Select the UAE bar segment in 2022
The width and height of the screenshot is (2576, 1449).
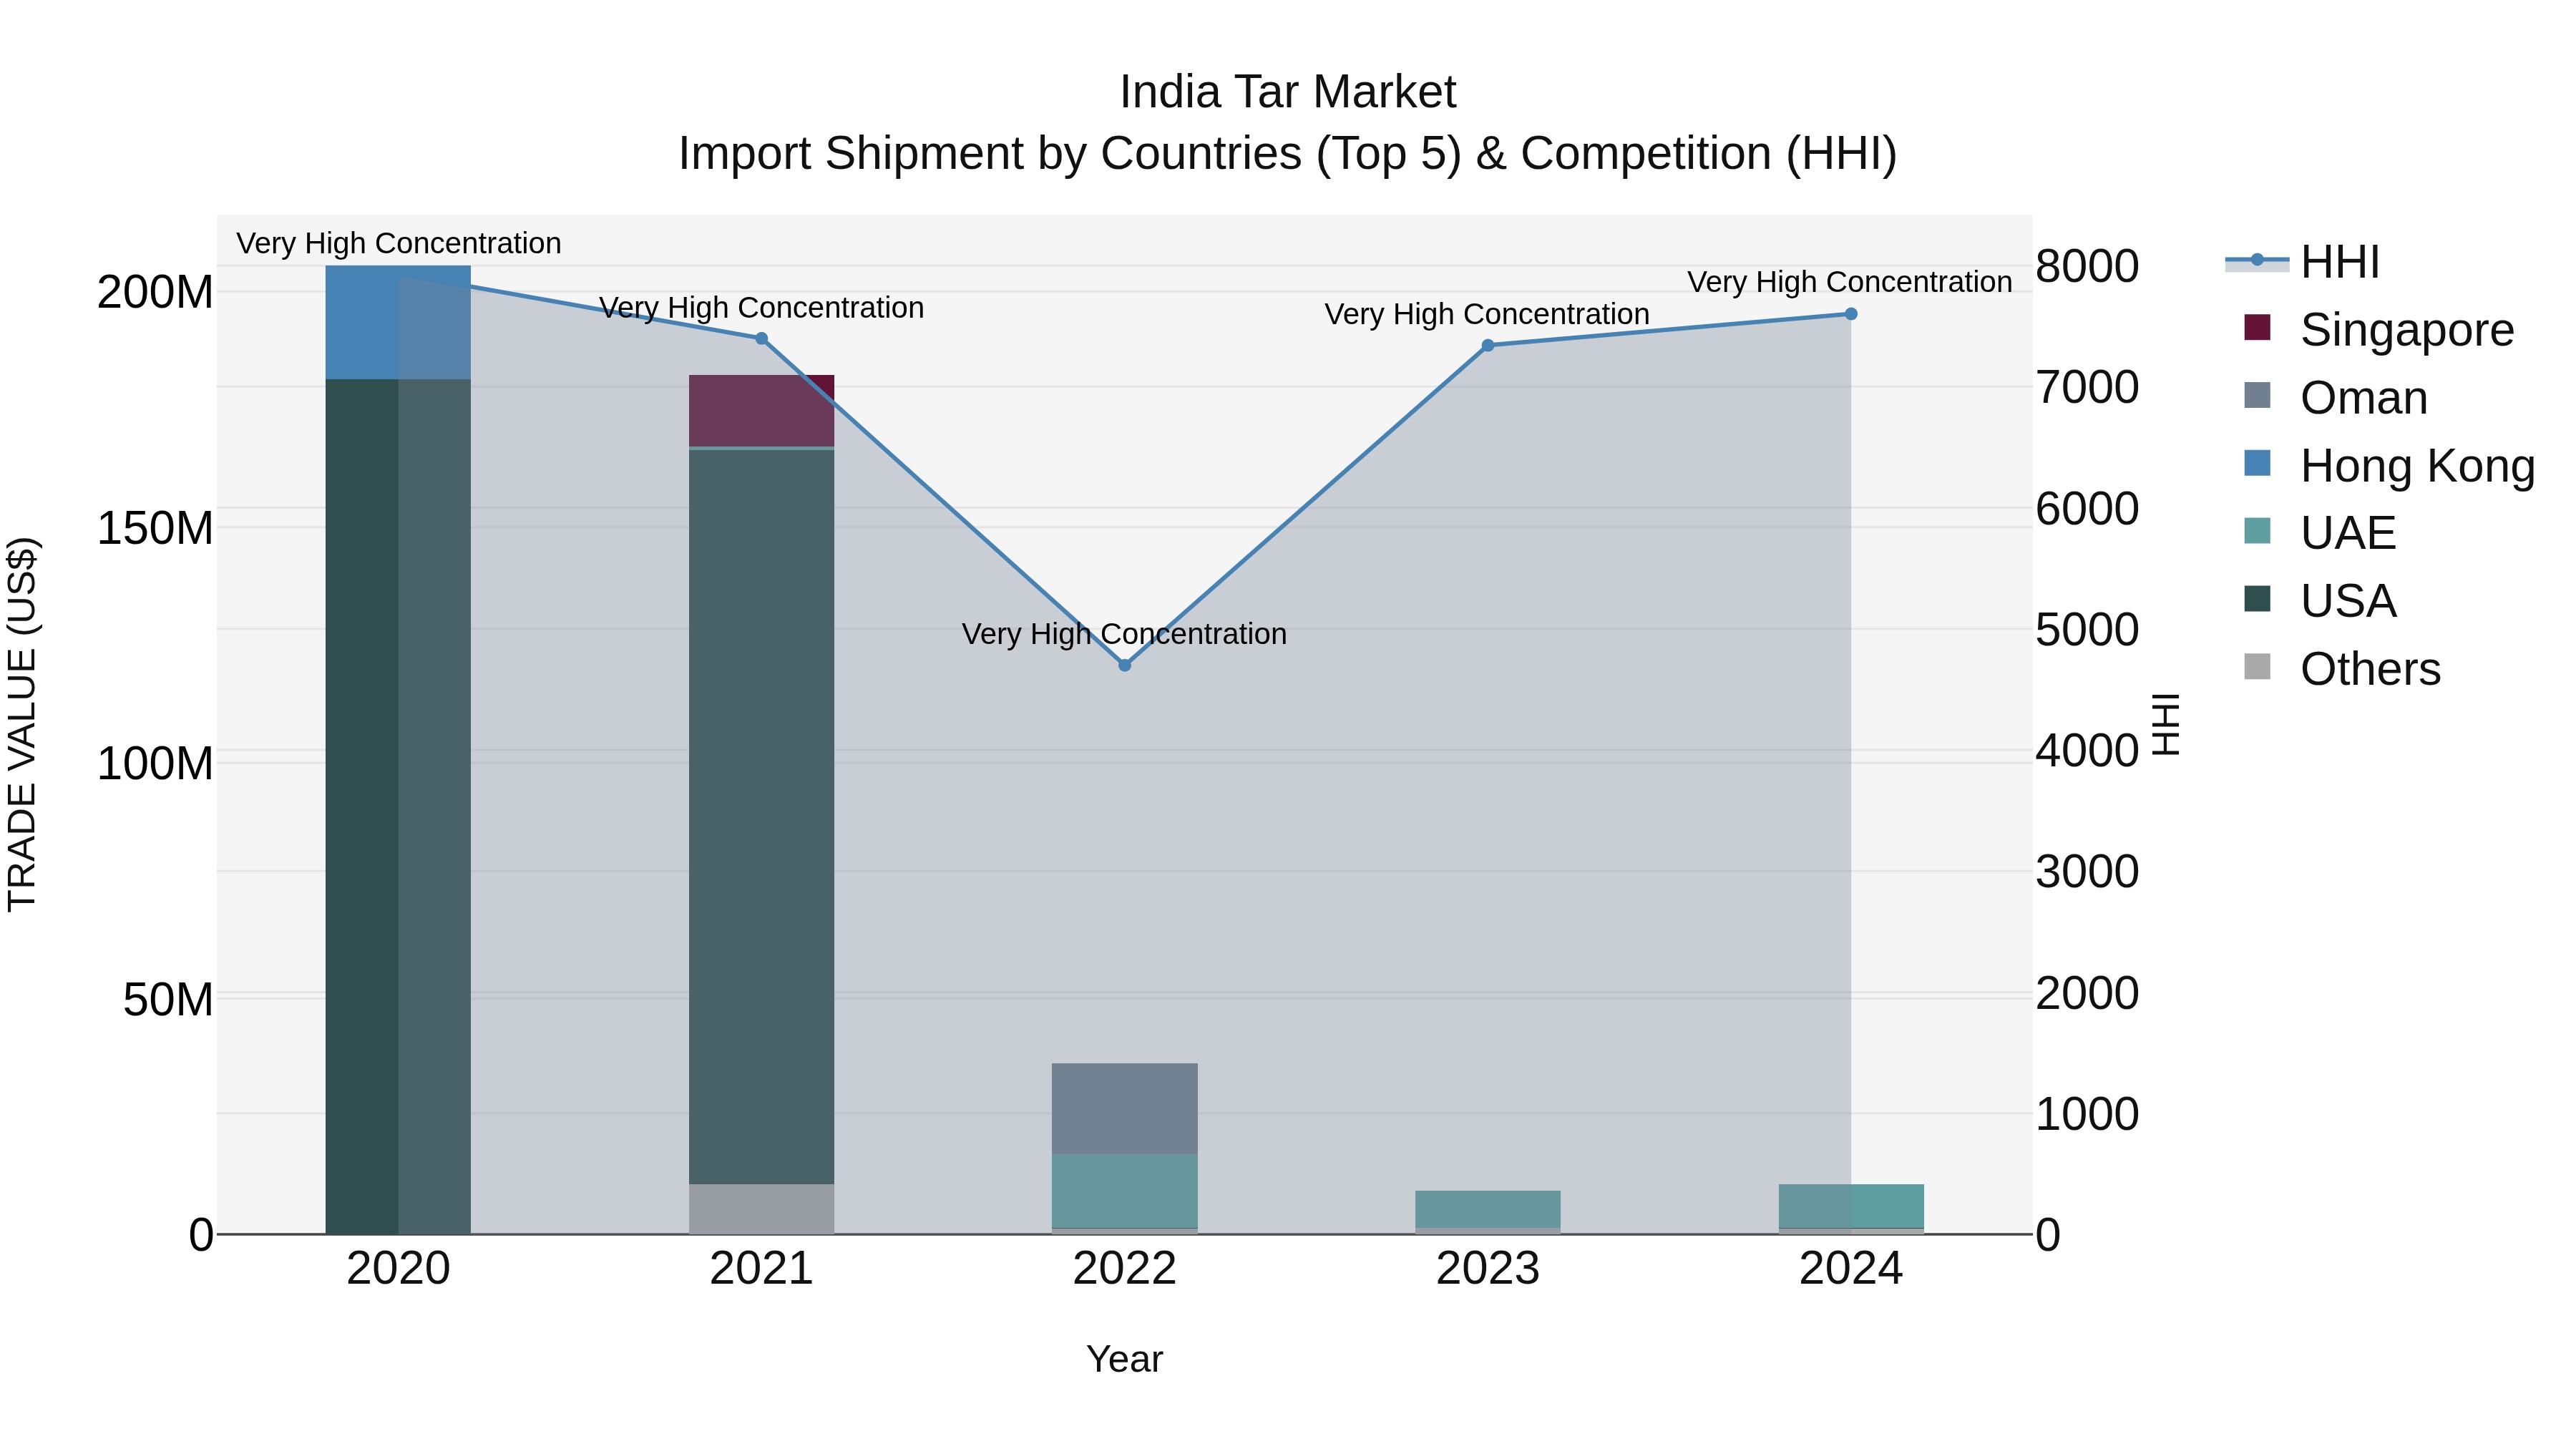1124,1191
